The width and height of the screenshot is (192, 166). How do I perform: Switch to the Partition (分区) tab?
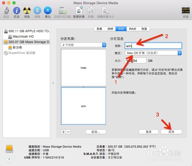121,29
